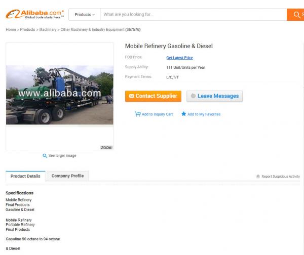This screenshot has width=304, height=255.
Task: Click the inquiry cart icon
Action: (x=138, y=114)
